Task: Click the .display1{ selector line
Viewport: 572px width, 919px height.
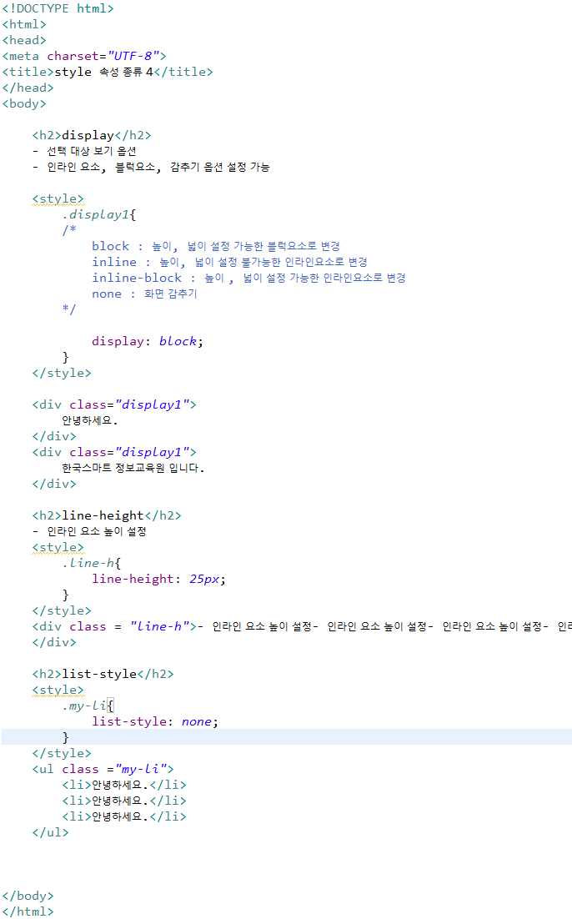Action: tap(99, 214)
